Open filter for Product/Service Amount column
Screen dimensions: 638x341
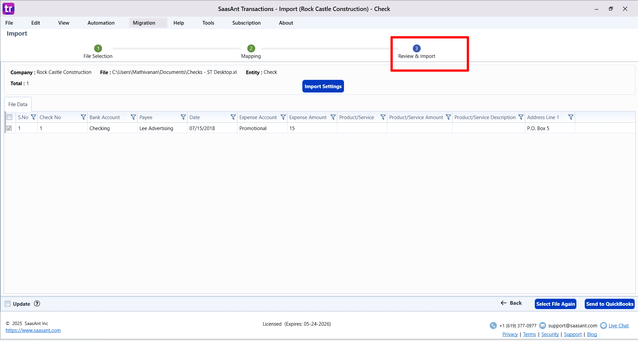point(448,117)
